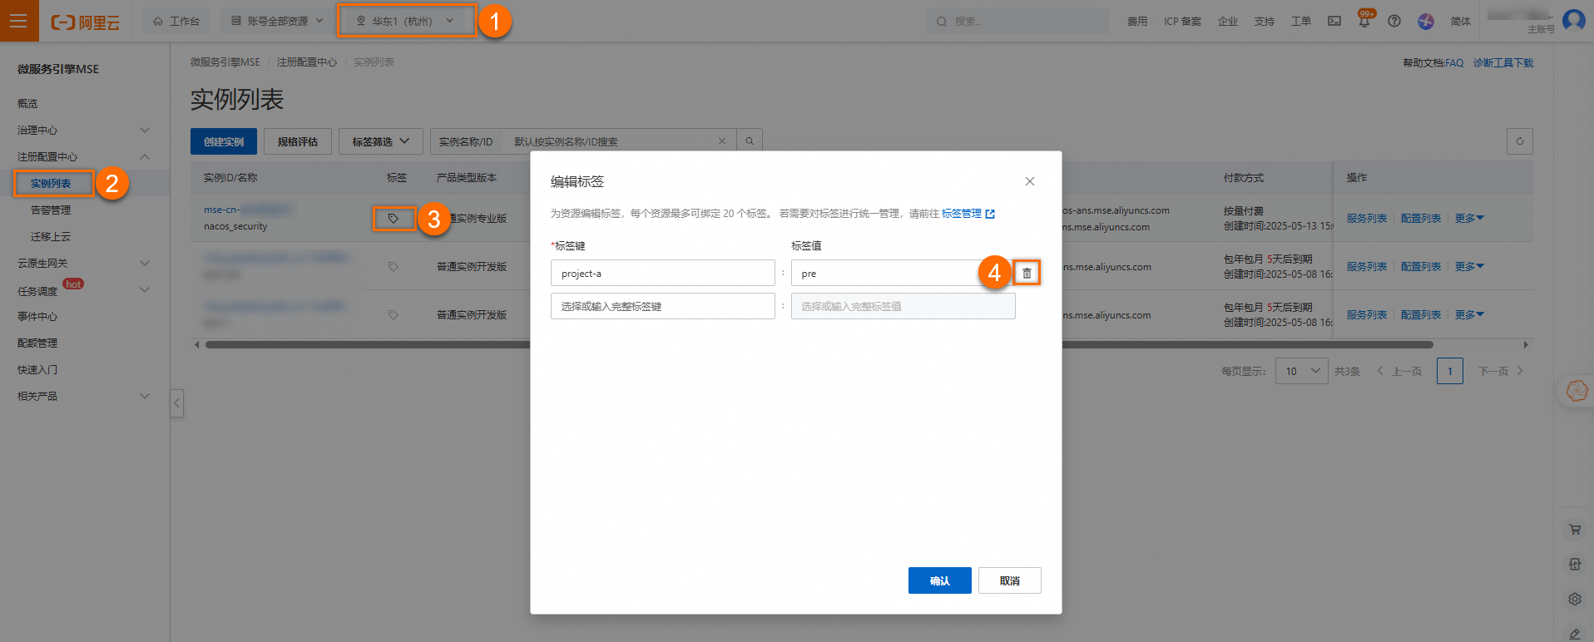Open the help question mark icon
Image resolution: width=1594 pixels, height=642 pixels.
click(1394, 22)
